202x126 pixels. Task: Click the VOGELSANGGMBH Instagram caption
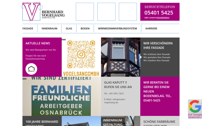click(x=81, y=74)
